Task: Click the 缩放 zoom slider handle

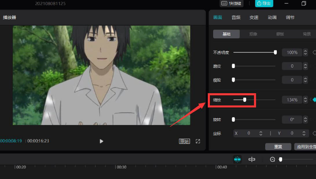Action: [245, 99]
